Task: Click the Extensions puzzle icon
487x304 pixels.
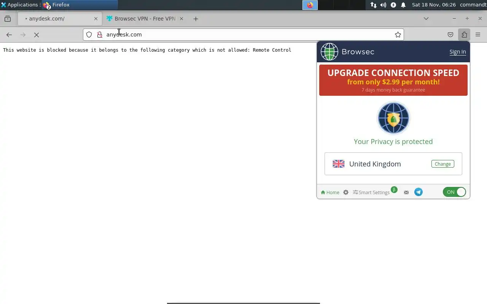Action: (x=464, y=35)
